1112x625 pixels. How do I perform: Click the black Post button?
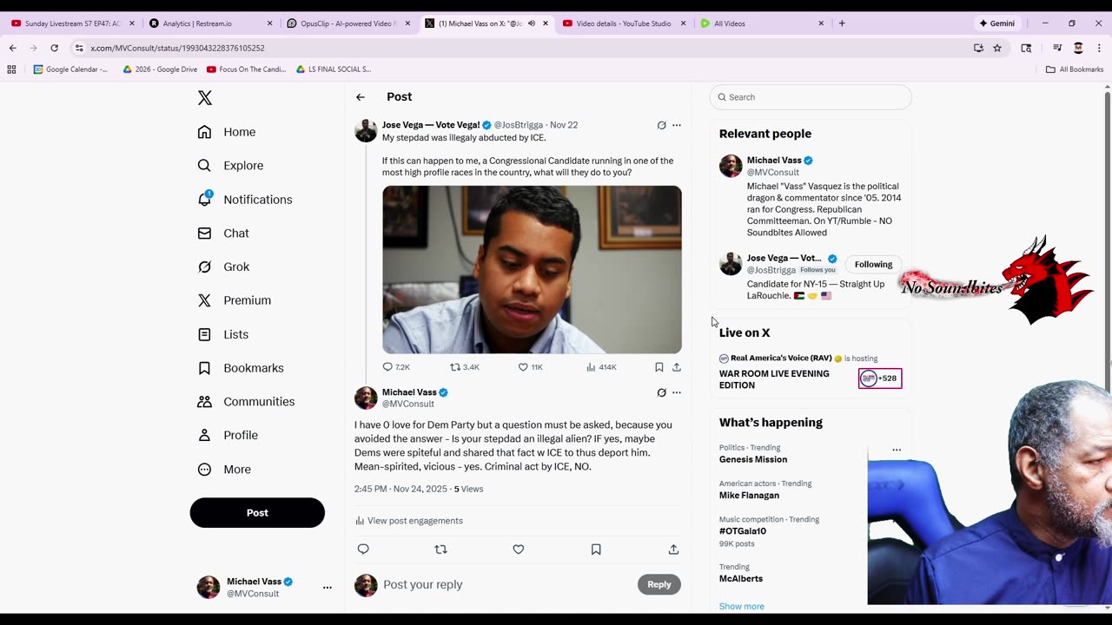click(257, 513)
